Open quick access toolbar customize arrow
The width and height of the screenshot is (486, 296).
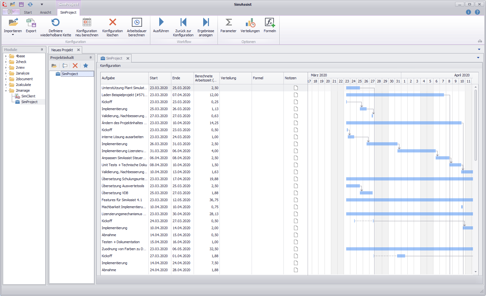click(42, 4)
